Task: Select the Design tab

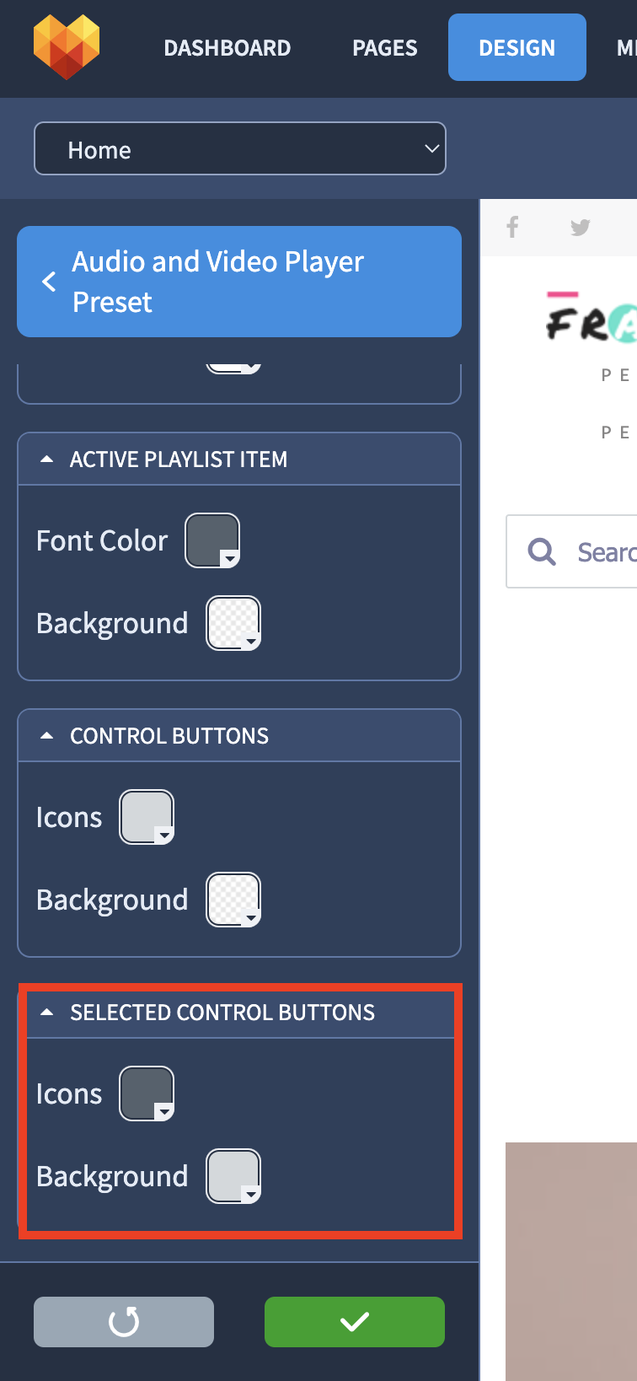Action: [517, 47]
